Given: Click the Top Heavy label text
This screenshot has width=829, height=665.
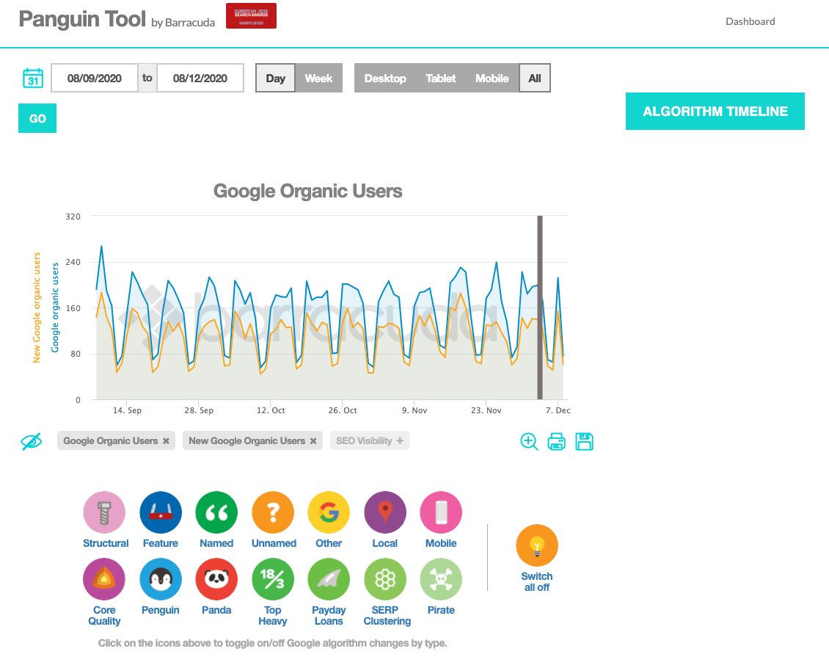Looking at the screenshot, I should [273, 615].
